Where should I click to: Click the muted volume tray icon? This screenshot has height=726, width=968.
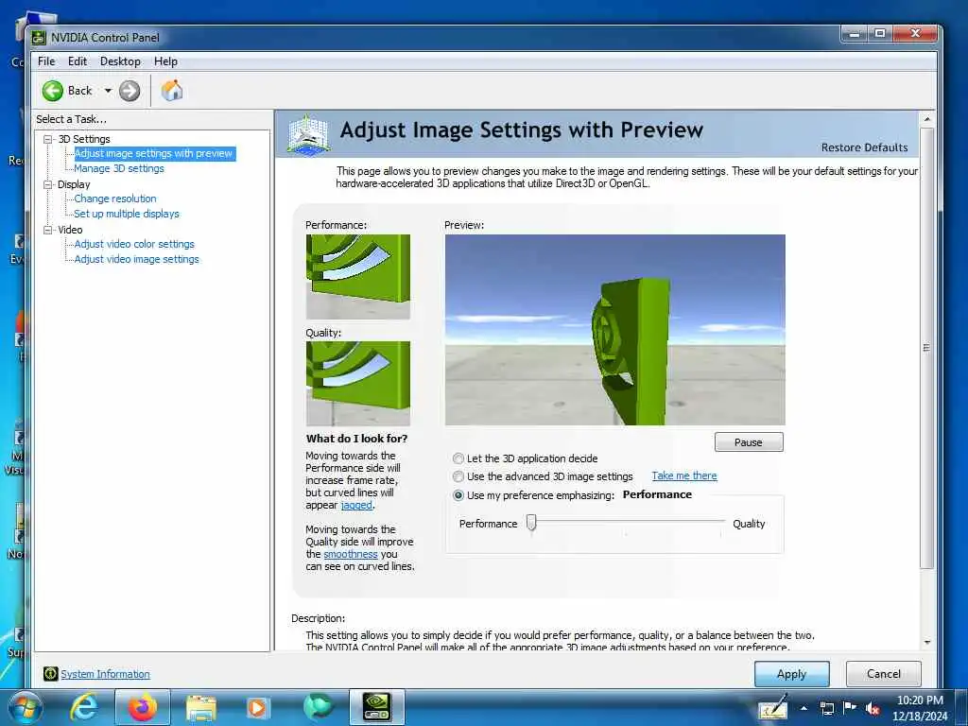click(x=873, y=708)
